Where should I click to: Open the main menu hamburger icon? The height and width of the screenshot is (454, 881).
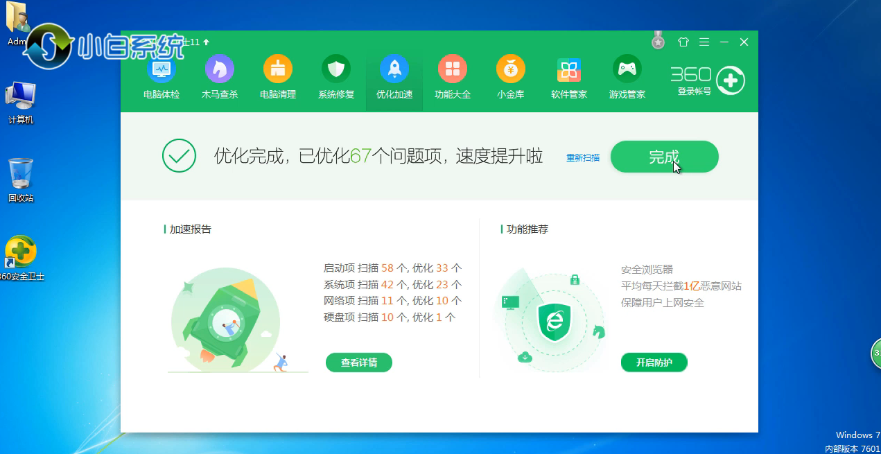point(704,42)
